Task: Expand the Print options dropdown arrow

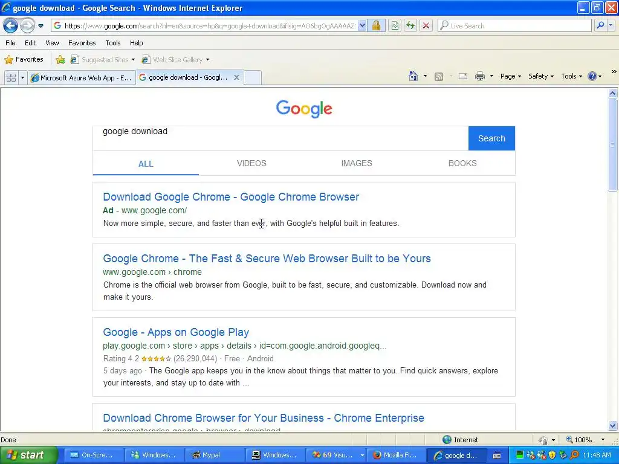Action: [491, 76]
